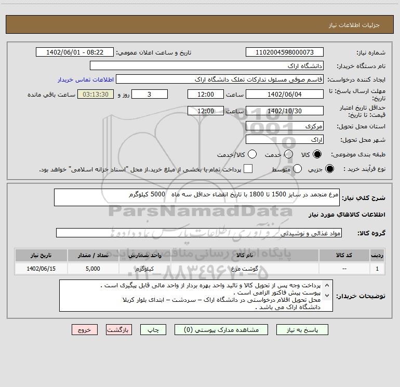The image size is (400, 387).
Task: Select the خدمت radio button
Action: point(288,154)
